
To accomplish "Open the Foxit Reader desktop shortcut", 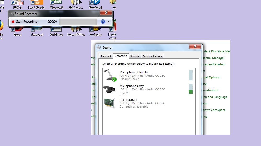I will tap(37, 5).
